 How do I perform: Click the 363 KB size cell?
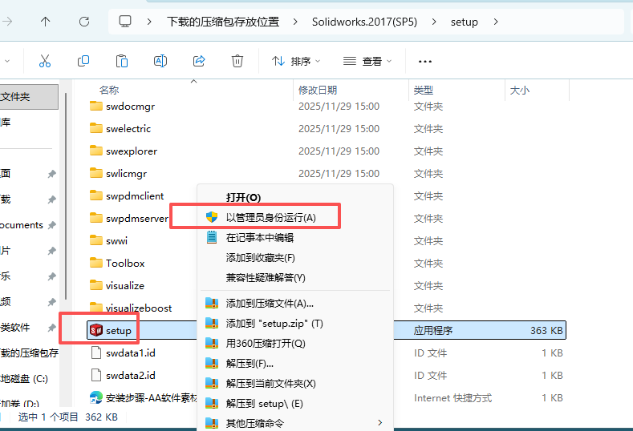pos(546,331)
